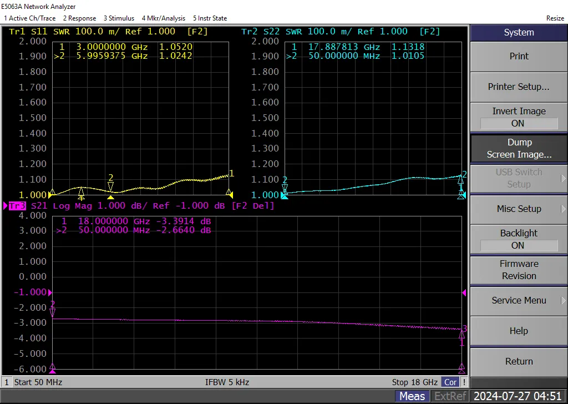Click the magenta reference level arrow at -1.000

tap(50, 292)
